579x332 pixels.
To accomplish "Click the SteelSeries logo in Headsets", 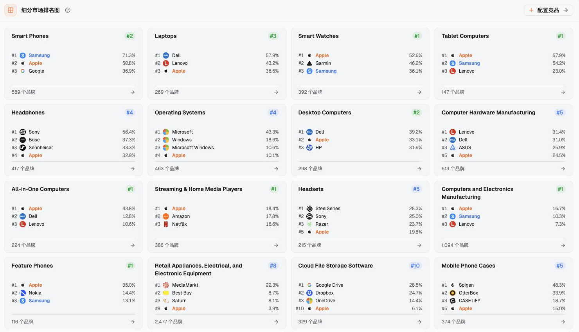I will [x=309, y=209].
